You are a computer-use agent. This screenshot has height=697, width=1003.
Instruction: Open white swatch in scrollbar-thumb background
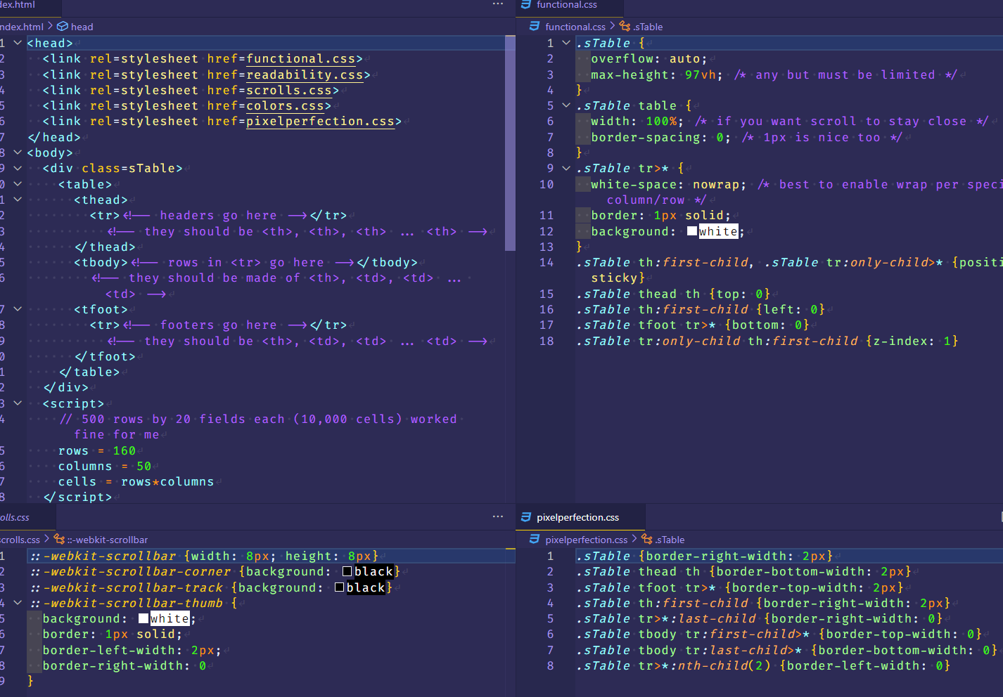click(143, 618)
